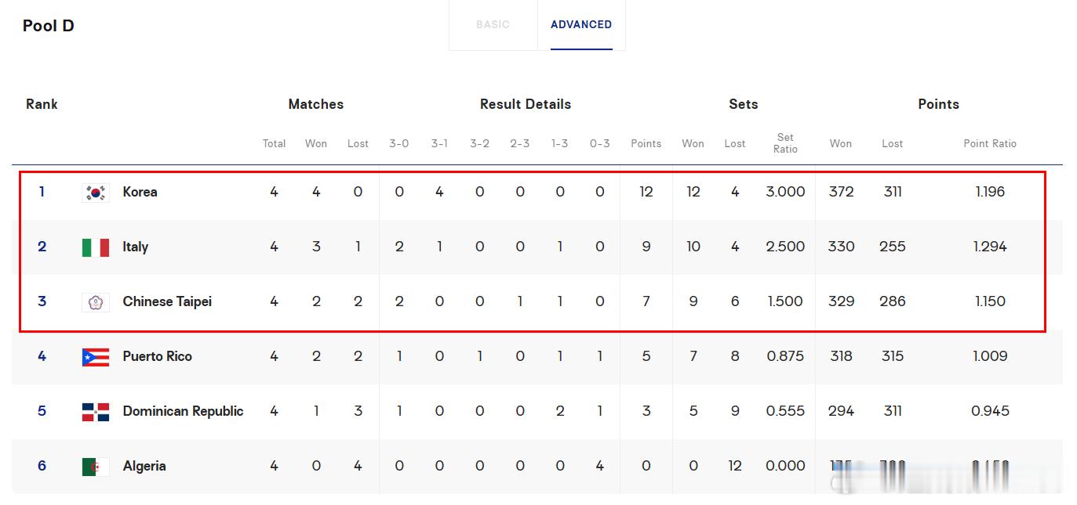This screenshot has width=1077, height=505.
Task: Open the Italy team link
Action: (x=135, y=247)
